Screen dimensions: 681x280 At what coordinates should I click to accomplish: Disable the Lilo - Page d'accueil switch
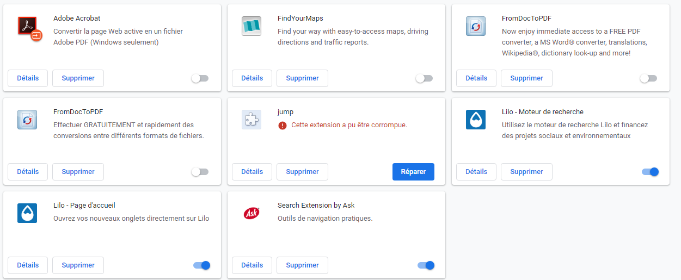point(202,265)
